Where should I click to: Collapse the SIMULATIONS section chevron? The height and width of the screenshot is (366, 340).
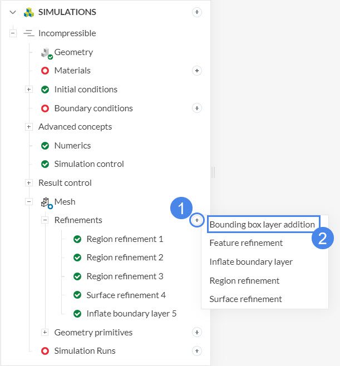click(13, 12)
